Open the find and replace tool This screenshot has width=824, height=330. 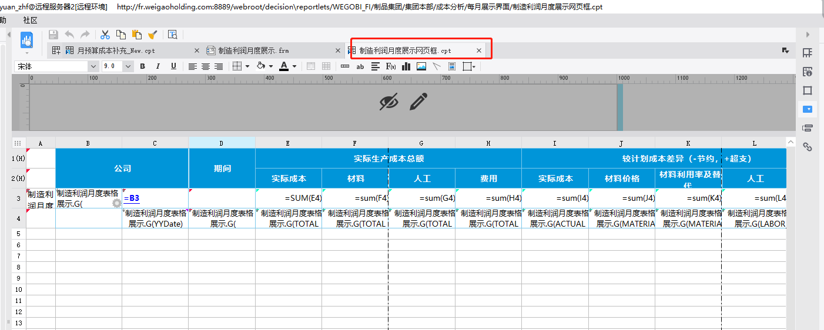coord(173,35)
